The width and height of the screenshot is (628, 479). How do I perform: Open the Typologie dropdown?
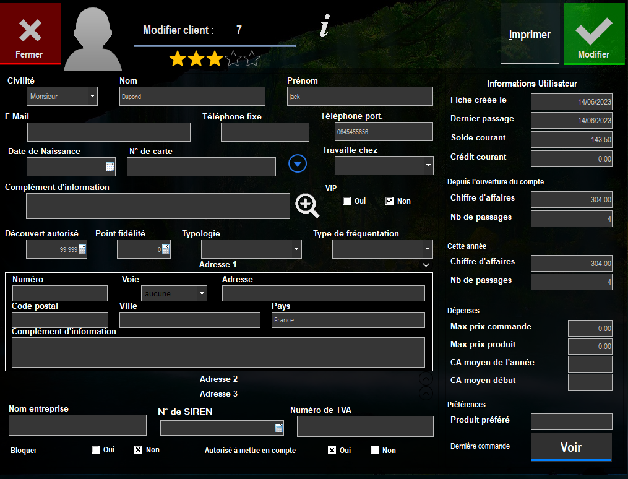tap(251, 249)
